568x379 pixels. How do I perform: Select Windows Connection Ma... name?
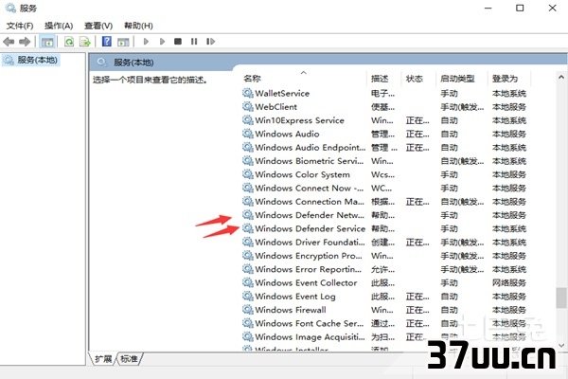tap(310, 201)
